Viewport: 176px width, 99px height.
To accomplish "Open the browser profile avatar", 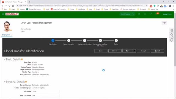I will tap(170, 6).
